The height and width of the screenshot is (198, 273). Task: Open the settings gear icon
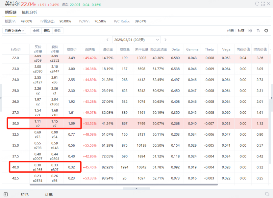tap(266, 31)
